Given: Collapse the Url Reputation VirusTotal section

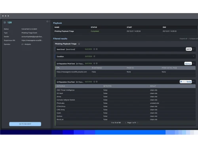Looking at the screenshot, I should (194, 82).
